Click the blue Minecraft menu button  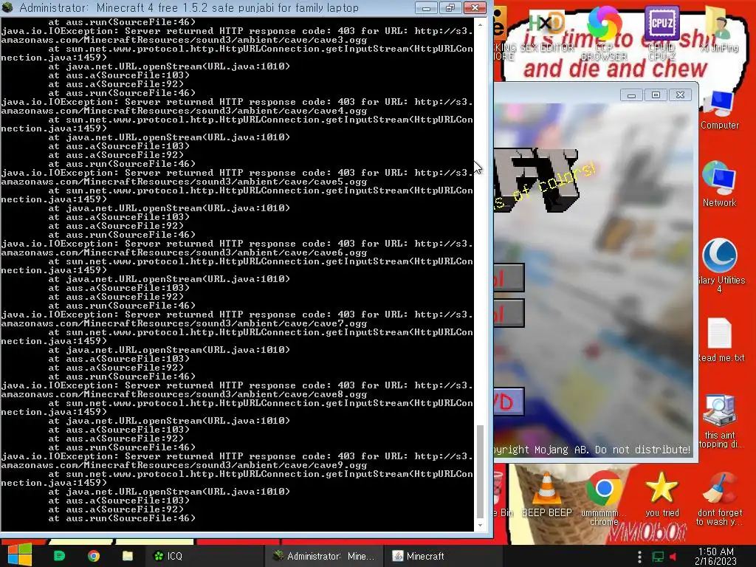tap(509, 401)
